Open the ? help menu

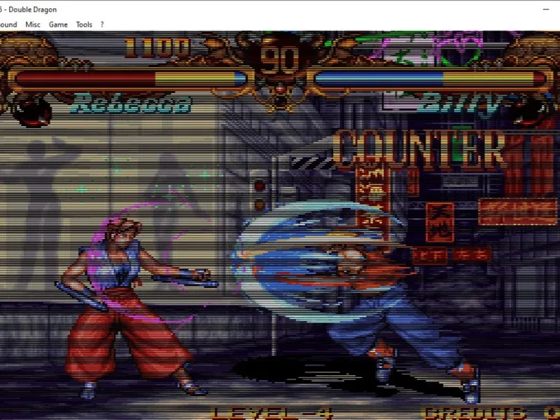coord(102,24)
